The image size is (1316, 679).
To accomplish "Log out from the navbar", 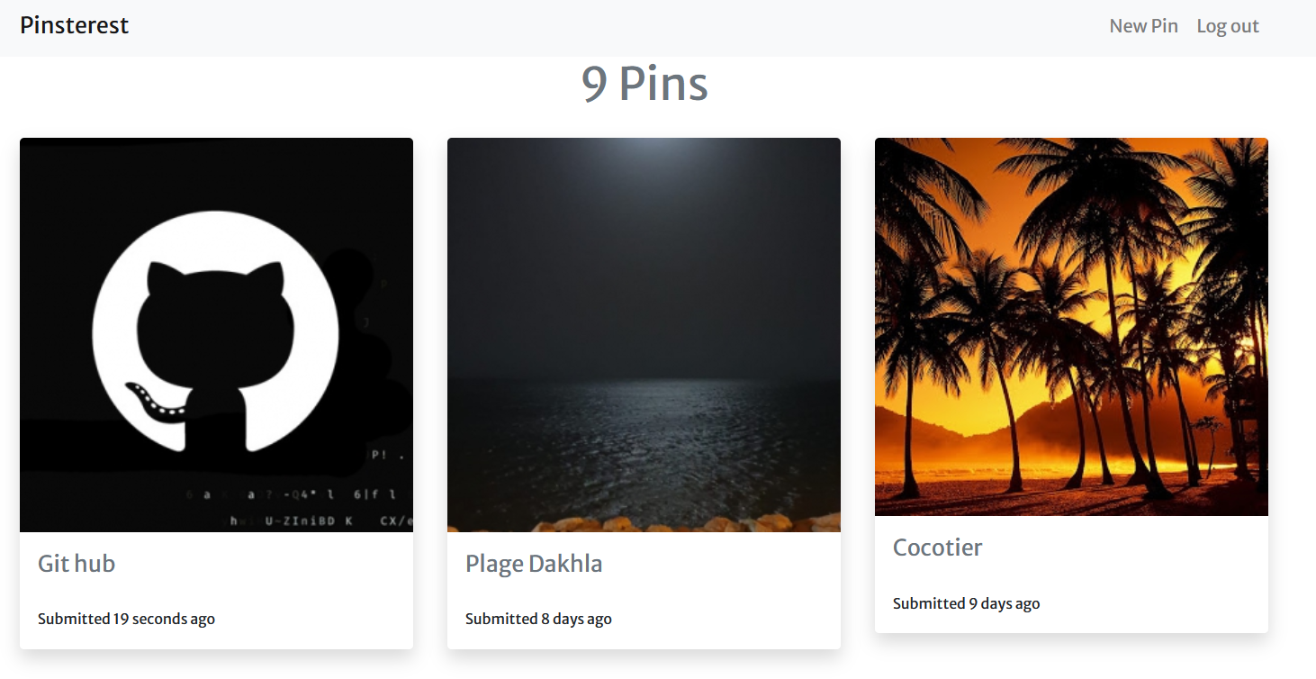I will [x=1227, y=26].
